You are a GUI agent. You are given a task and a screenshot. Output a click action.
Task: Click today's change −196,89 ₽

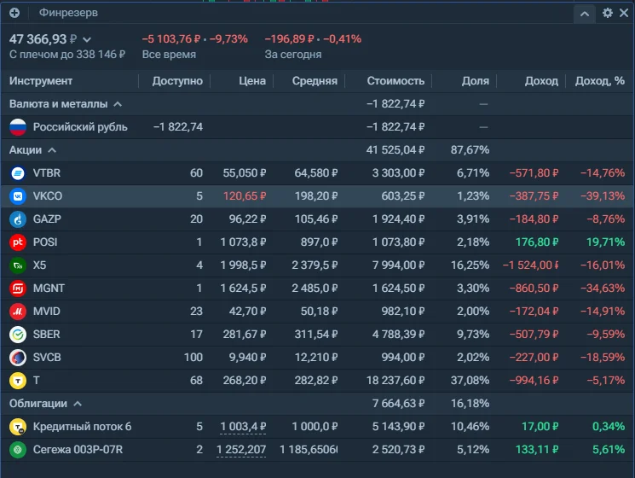[290, 39]
